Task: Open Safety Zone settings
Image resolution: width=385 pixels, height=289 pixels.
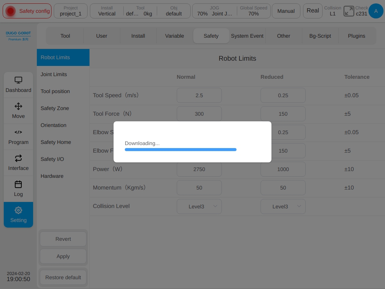Action: [x=63, y=108]
